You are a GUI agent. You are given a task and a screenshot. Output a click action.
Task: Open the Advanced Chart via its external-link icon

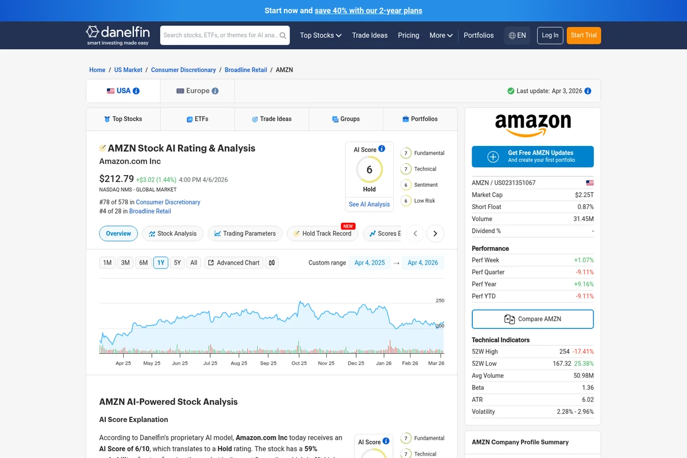click(x=212, y=263)
